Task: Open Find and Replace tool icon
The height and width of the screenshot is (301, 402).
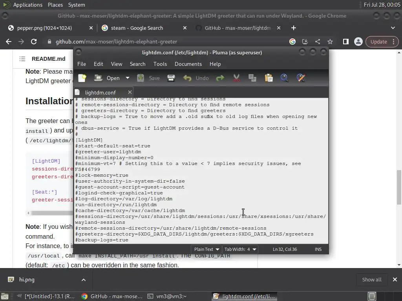Action: [x=301, y=78]
